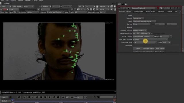Play forward in the viewer
The width and height of the screenshot is (184, 103).
pyautogui.click(x=49, y=97)
